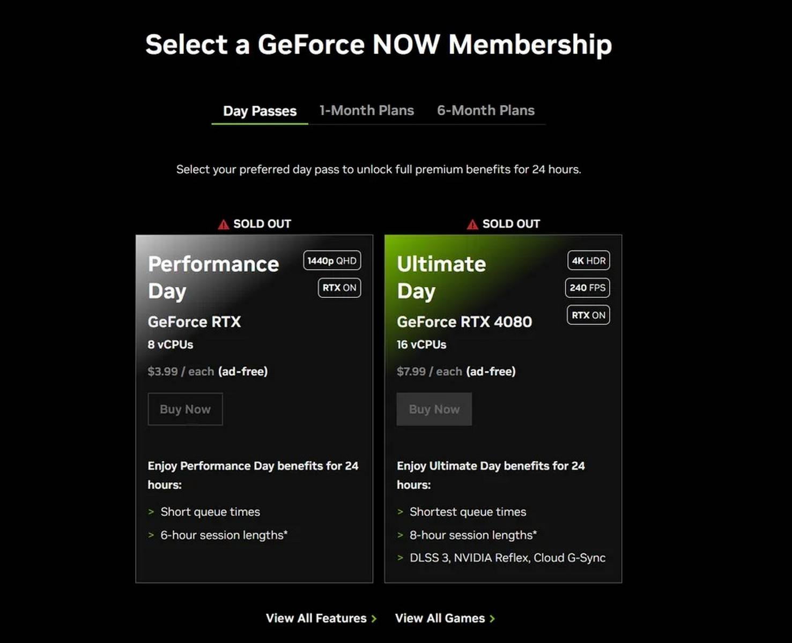Click the $3.99 price on Performance Day
This screenshot has width=792, height=643.
[x=162, y=371]
